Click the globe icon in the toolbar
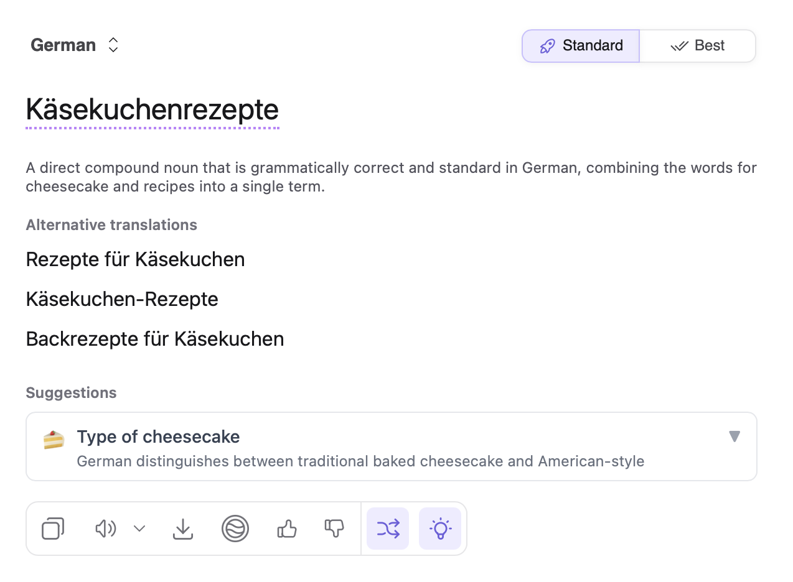793x582 pixels. point(235,529)
